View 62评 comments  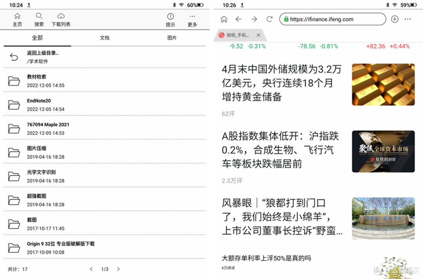(228, 114)
